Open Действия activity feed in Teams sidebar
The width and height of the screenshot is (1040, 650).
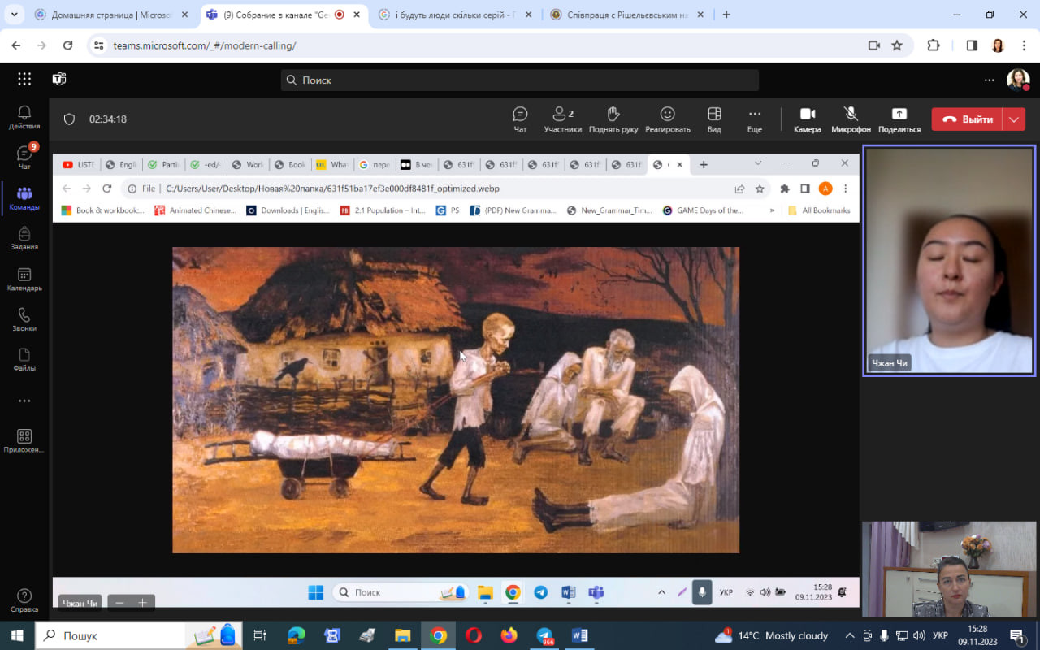24,117
